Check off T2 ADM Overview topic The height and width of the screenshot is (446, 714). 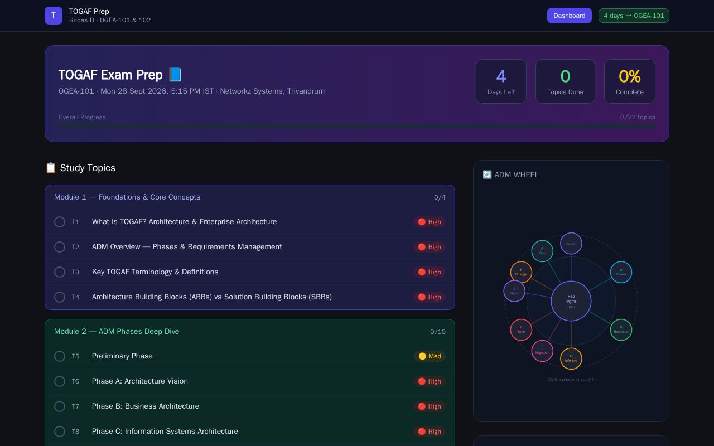(x=60, y=247)
